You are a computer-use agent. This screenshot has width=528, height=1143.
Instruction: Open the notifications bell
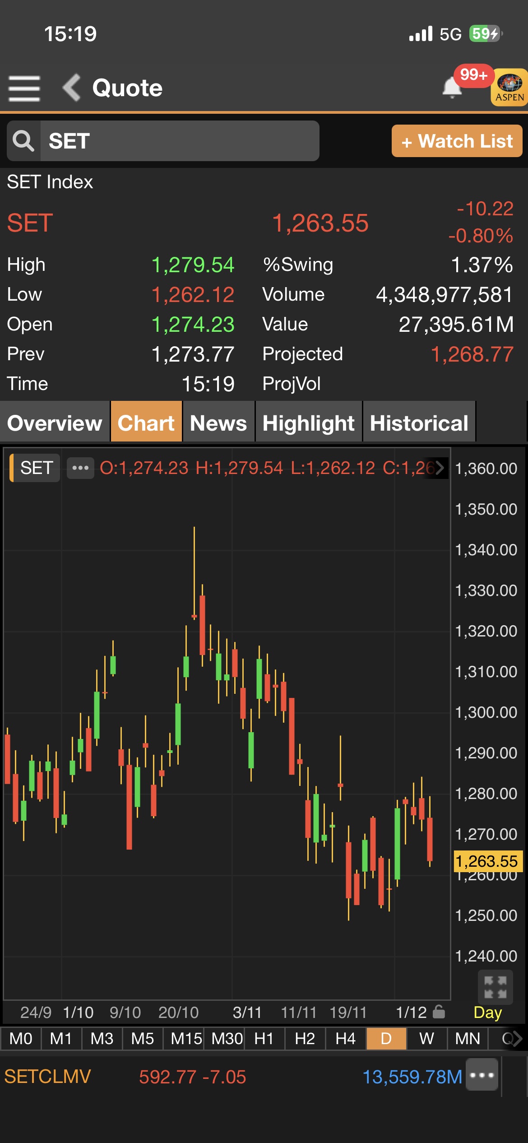pos(452,88)
